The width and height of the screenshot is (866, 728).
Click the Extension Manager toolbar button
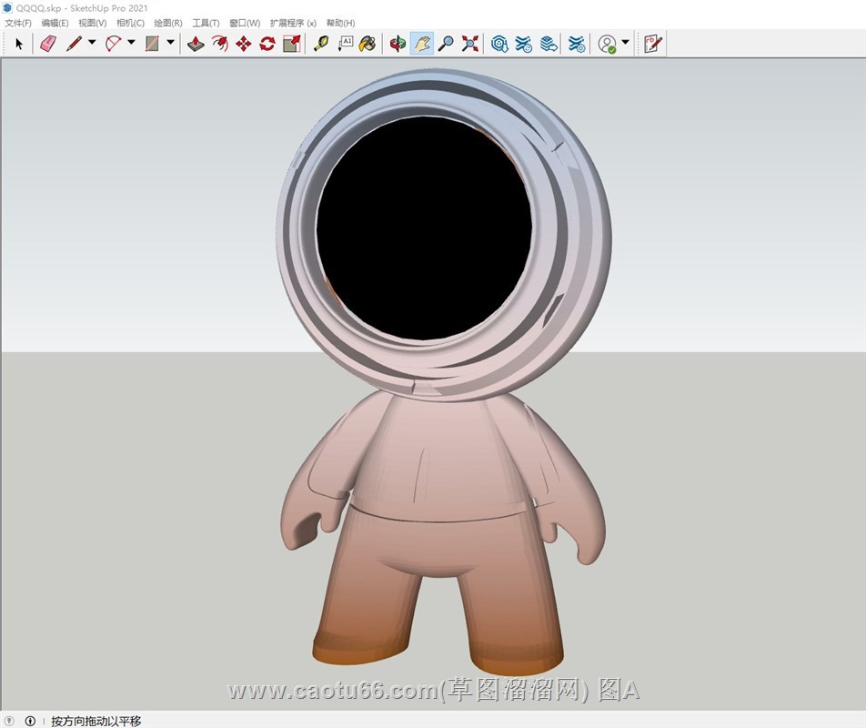(x=577, y=43)
